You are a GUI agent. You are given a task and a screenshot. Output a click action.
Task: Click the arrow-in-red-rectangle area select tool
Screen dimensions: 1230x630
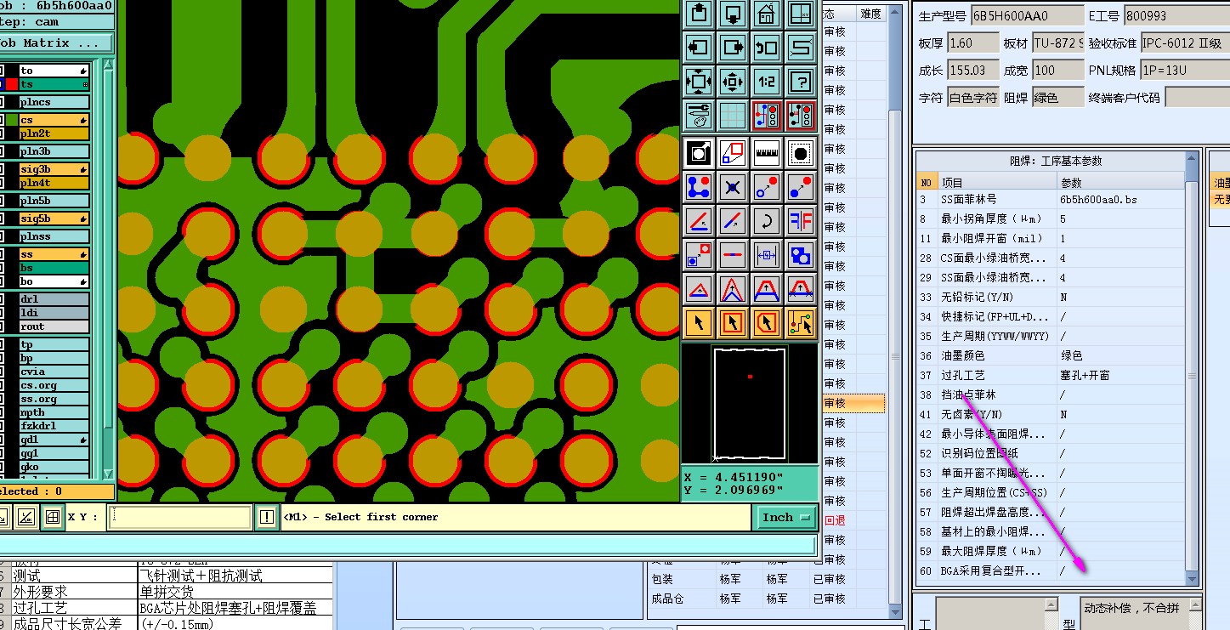coord(733,323)
